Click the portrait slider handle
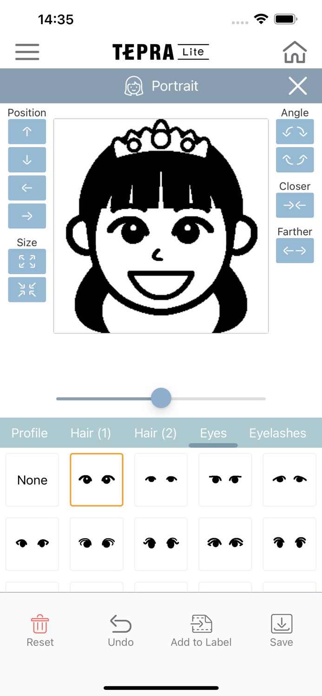Image resolution: width=322 pixels, height=696 pixels. [x=161, y=399]
